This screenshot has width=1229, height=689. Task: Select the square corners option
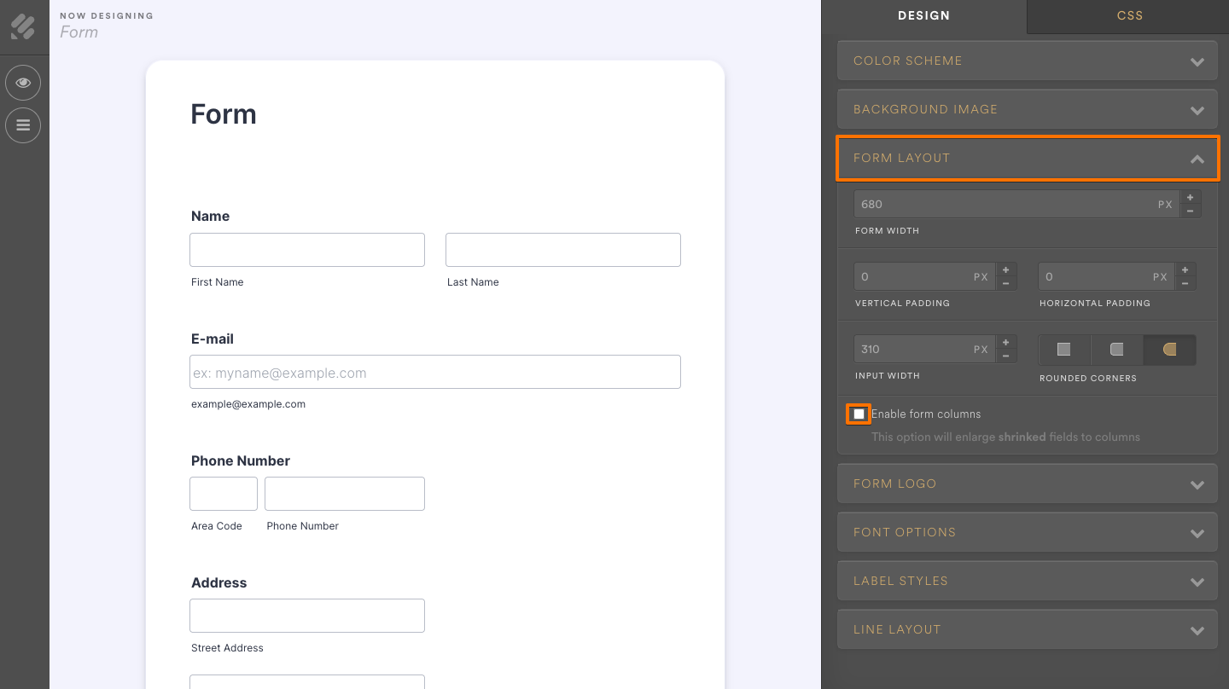[1063, 349]
